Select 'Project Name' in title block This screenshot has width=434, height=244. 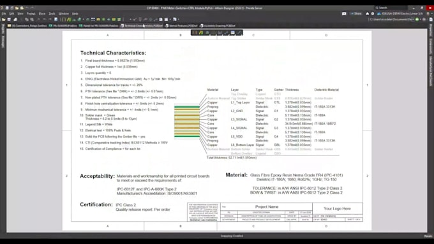point(267,206)
